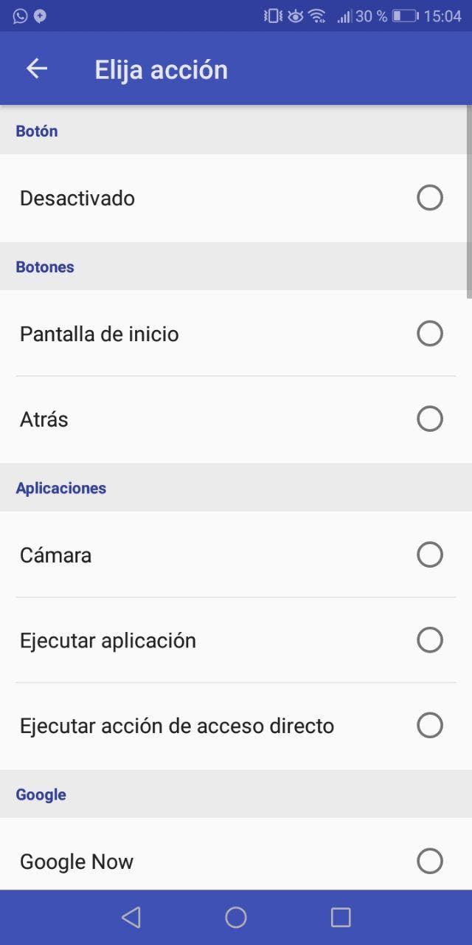The image size is (472, 945).
Task: Select the Atrás radio button
Action: (x=430, y=419)
